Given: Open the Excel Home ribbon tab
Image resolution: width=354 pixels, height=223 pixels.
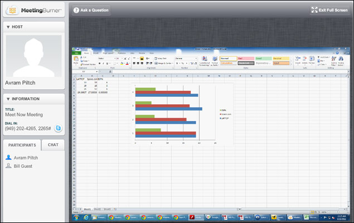Looking at the screenshot, I should coord(86,53).
